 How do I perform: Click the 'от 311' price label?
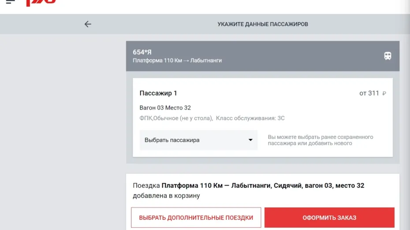point(369,93)
